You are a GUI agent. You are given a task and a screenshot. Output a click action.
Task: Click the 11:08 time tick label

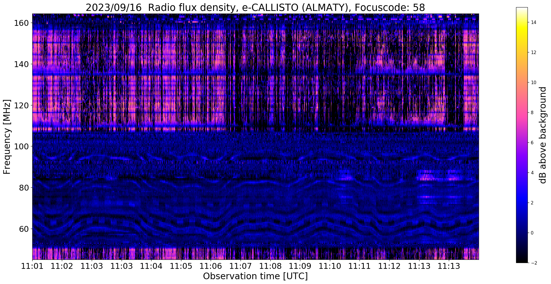tap(270, 266)
